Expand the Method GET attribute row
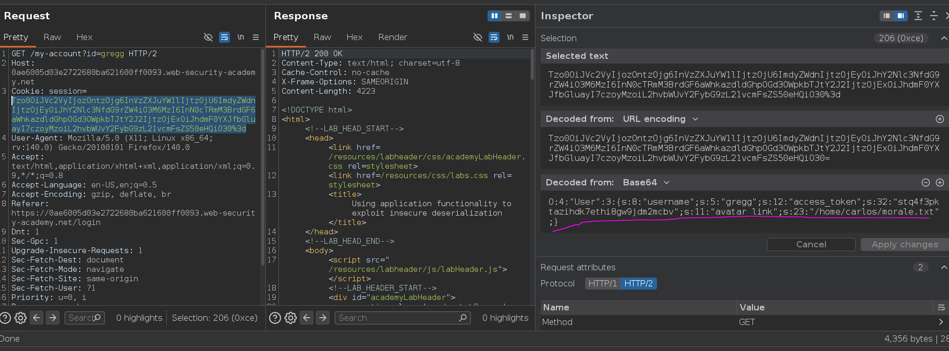The height and width of the screenshot is (351, 949). 941,322
